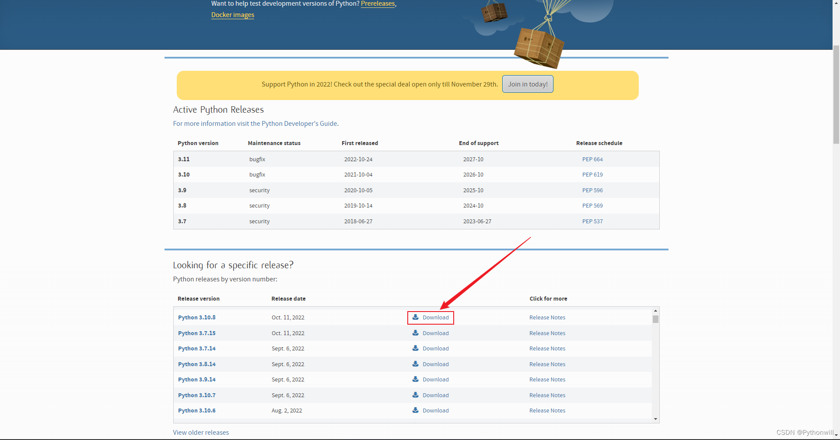Click the Click for more column header
The image size is (840, 440).
[548, 299]
